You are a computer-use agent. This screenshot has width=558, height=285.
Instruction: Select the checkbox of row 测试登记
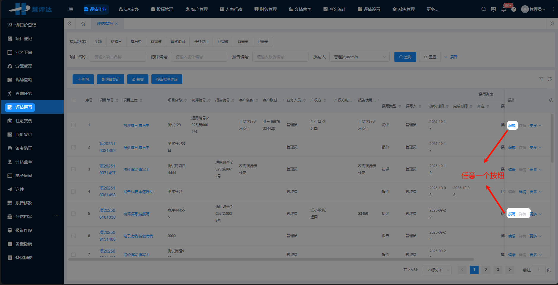[74, 191]
